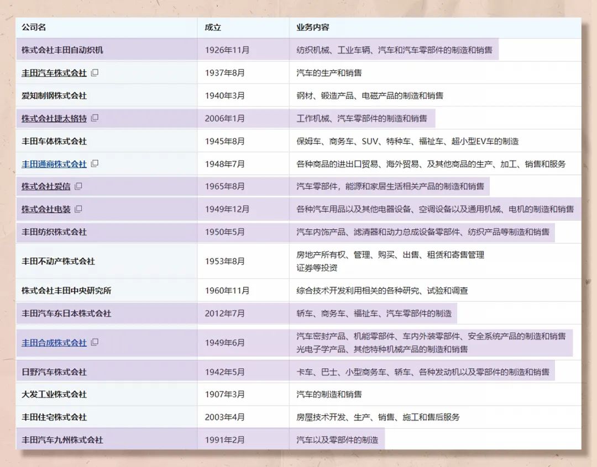597x467 pixels.
Task: Click the description starting 各种汽车用品以及其他电器设备
Action: pyautogui.click(x=435, y=209)
